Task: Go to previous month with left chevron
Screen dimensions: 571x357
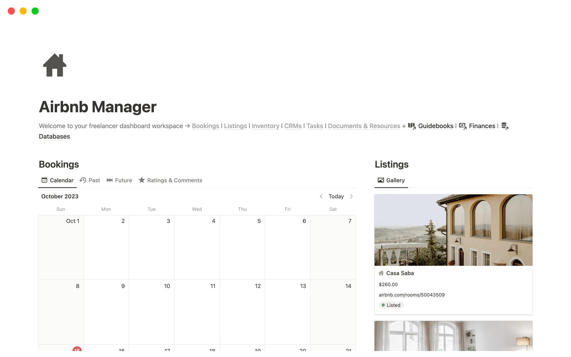Action: click(x=321, y=196)
